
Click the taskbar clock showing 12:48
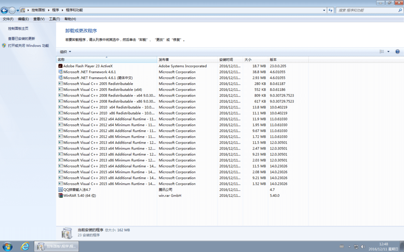(x=383, y=244)
